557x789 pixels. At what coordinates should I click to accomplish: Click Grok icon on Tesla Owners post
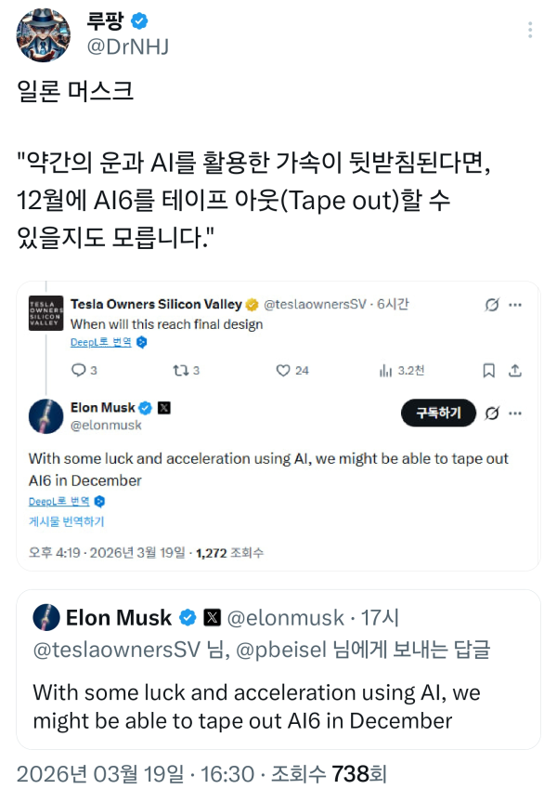tap(493, 304)
